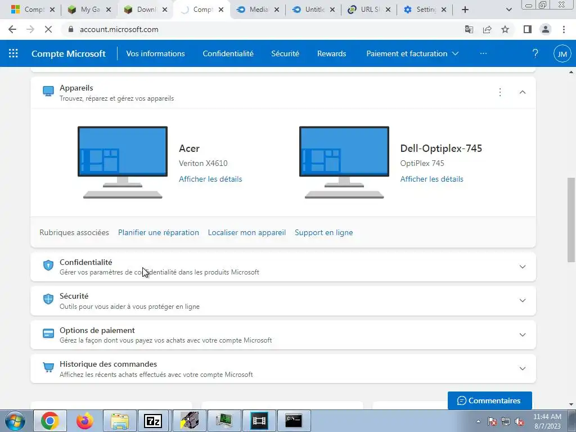Image resolution: width=576 pixels, height=432 pixels.
Task: Open Afficher les détails for Dell-Optiplex-745
Action: 431,179
